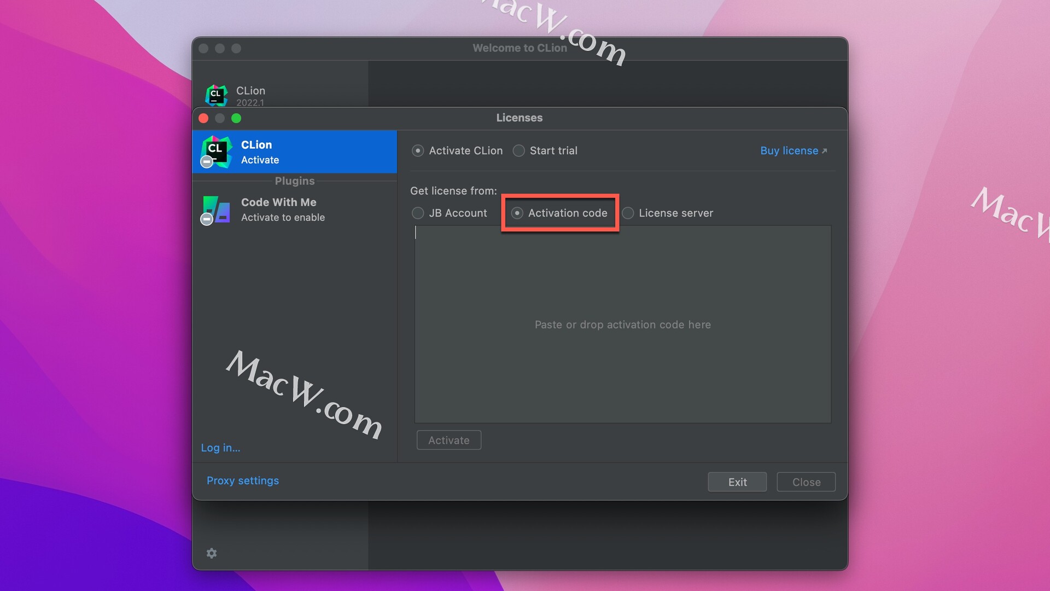
Task: Close the Licenses dialog with red button
Action: coord(203,118)
